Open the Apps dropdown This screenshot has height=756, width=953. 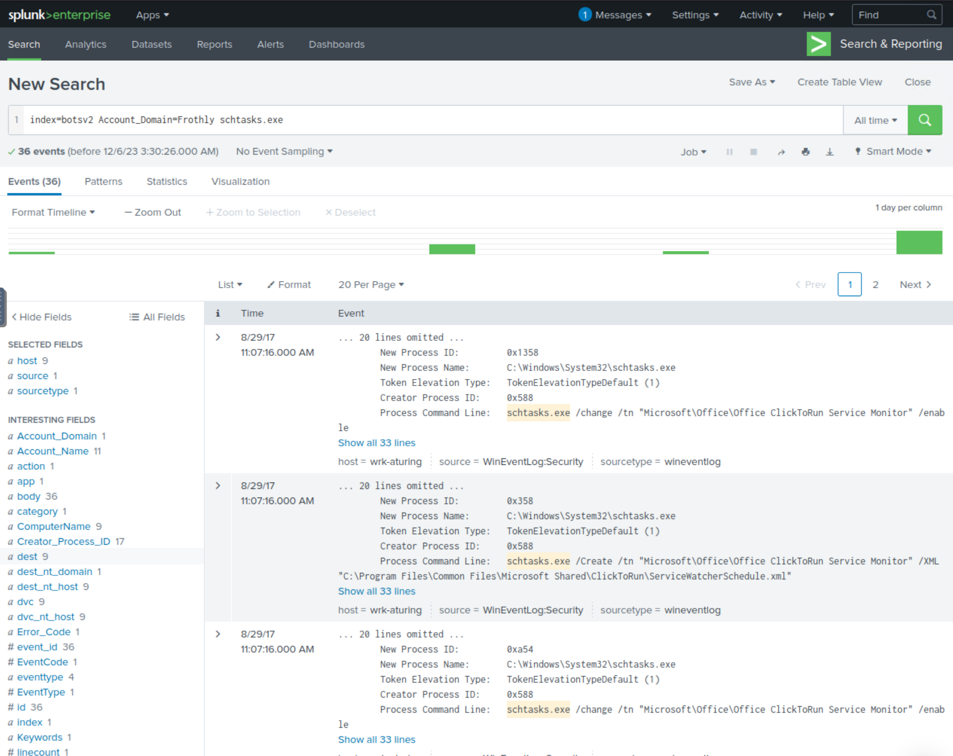153,15
